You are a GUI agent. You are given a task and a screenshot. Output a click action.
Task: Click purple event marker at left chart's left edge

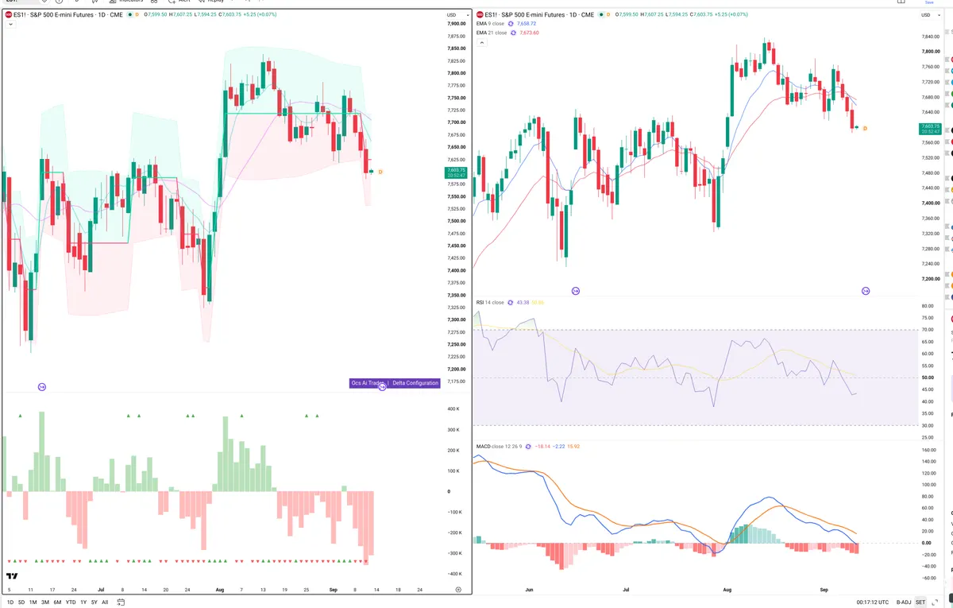pyautogui.click(x=42, y=387)
